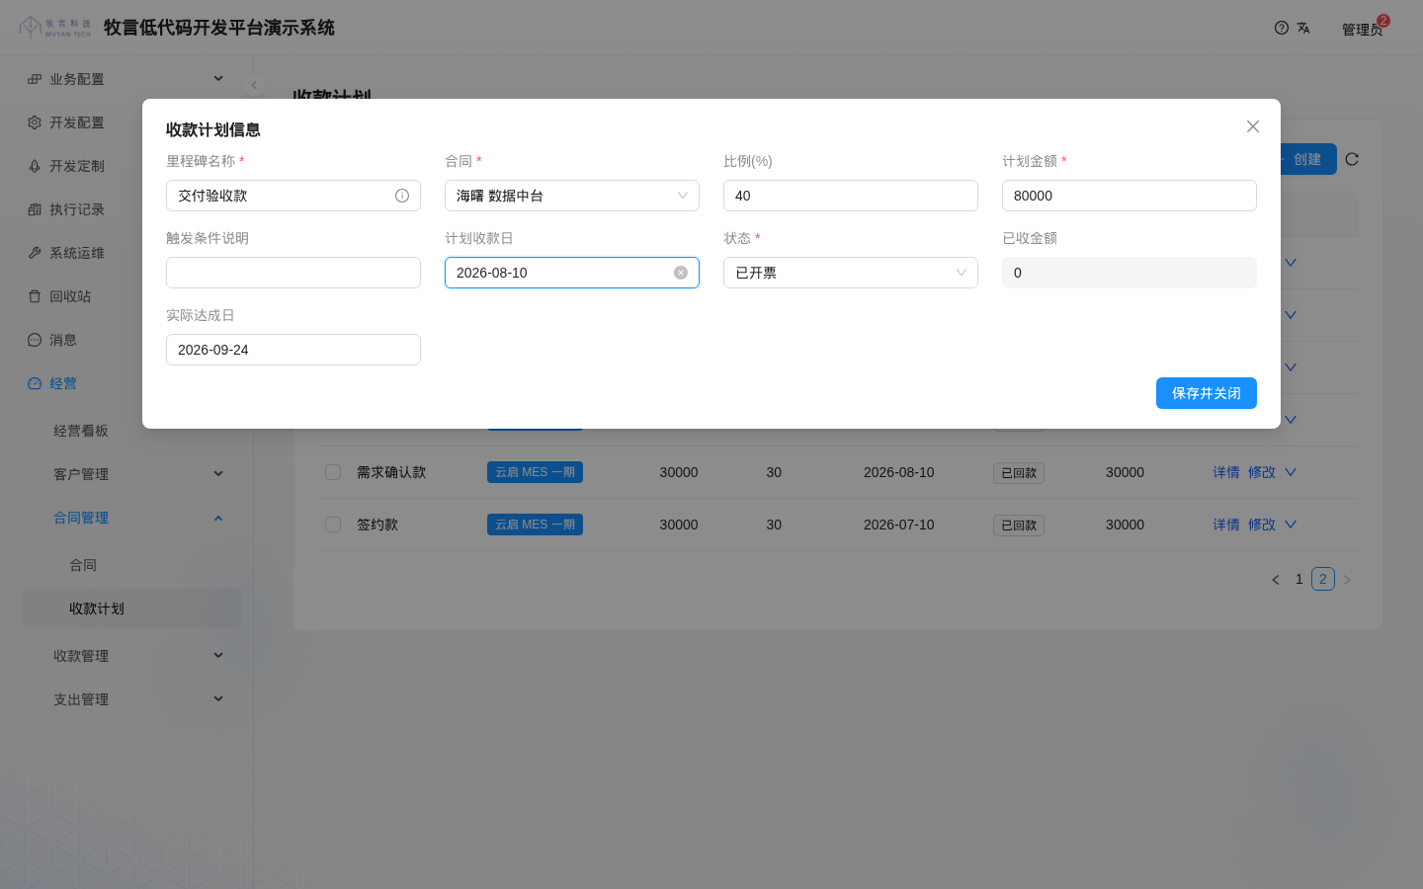
Task: Open the 合同 dropdown showing 海曙 数据中台
Action: [572, 196]
